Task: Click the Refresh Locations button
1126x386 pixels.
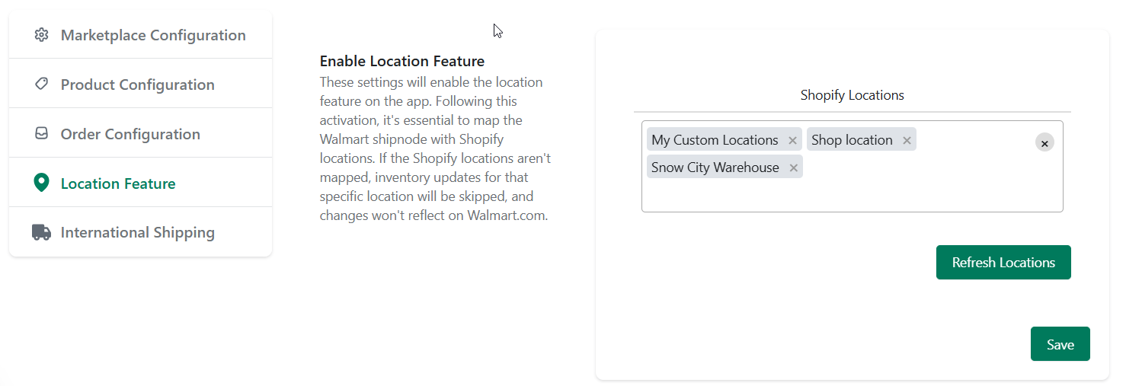Action: coord(1003,262)
